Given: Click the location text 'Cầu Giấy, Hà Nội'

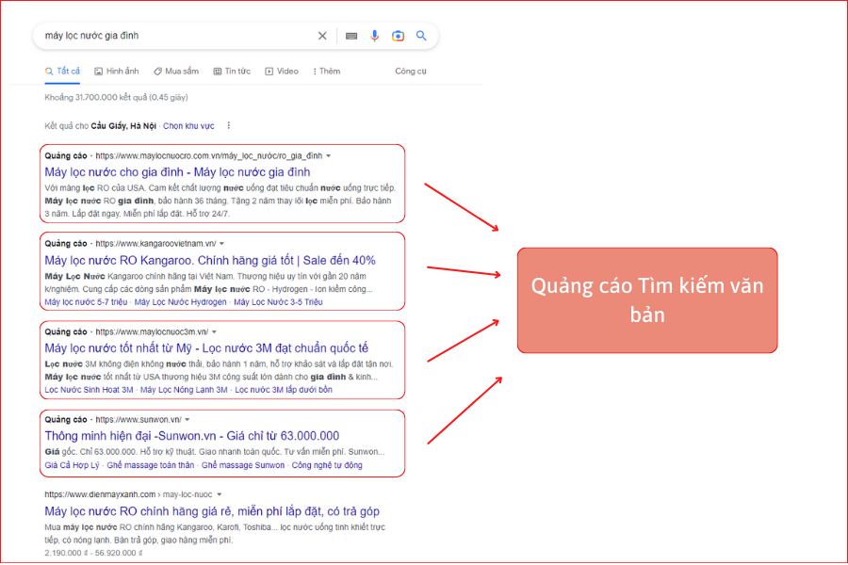Looking at the screenshot, I should (123, 126).
